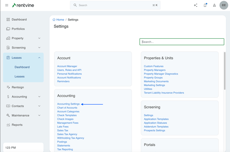Click the Portfolios folder icon
The image size is (230, 152).
[x=8, y=29]
